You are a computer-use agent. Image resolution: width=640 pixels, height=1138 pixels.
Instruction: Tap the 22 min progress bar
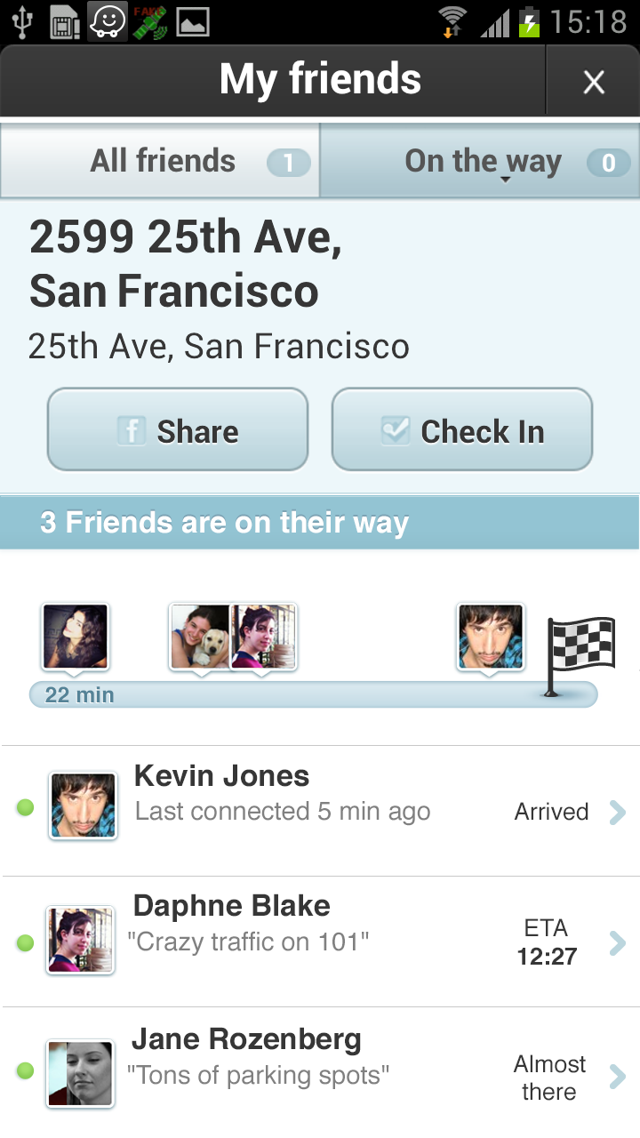click(x=311, y=694)
